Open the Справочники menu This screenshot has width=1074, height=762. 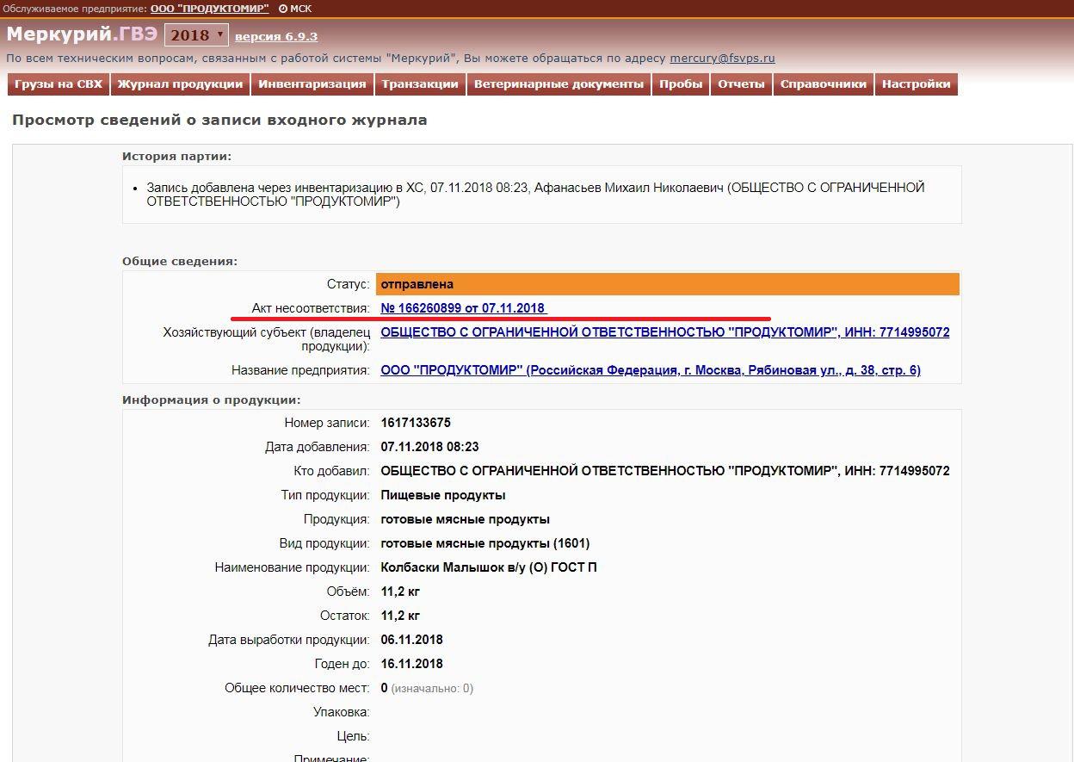point(824,84)
